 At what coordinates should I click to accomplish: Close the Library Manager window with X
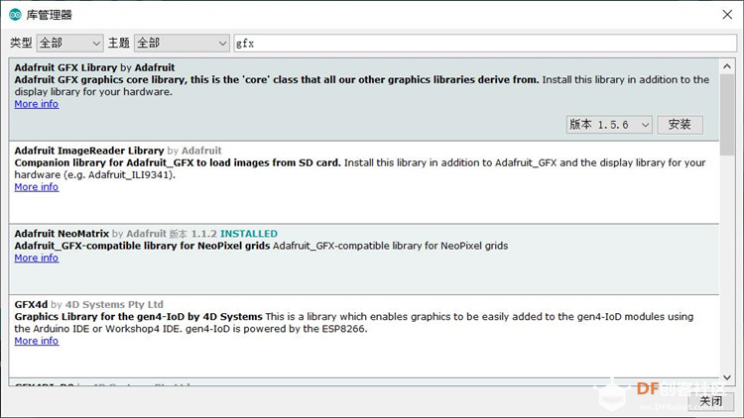(x=727, y=15)
